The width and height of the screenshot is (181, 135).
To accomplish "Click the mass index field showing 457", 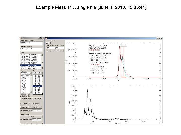I will (50, 48).
